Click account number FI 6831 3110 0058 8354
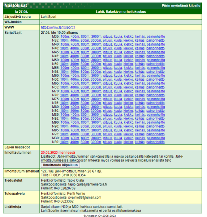207x217 pixels. pos(68,175)
